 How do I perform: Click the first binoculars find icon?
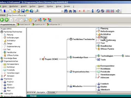(x=66, y=11)
